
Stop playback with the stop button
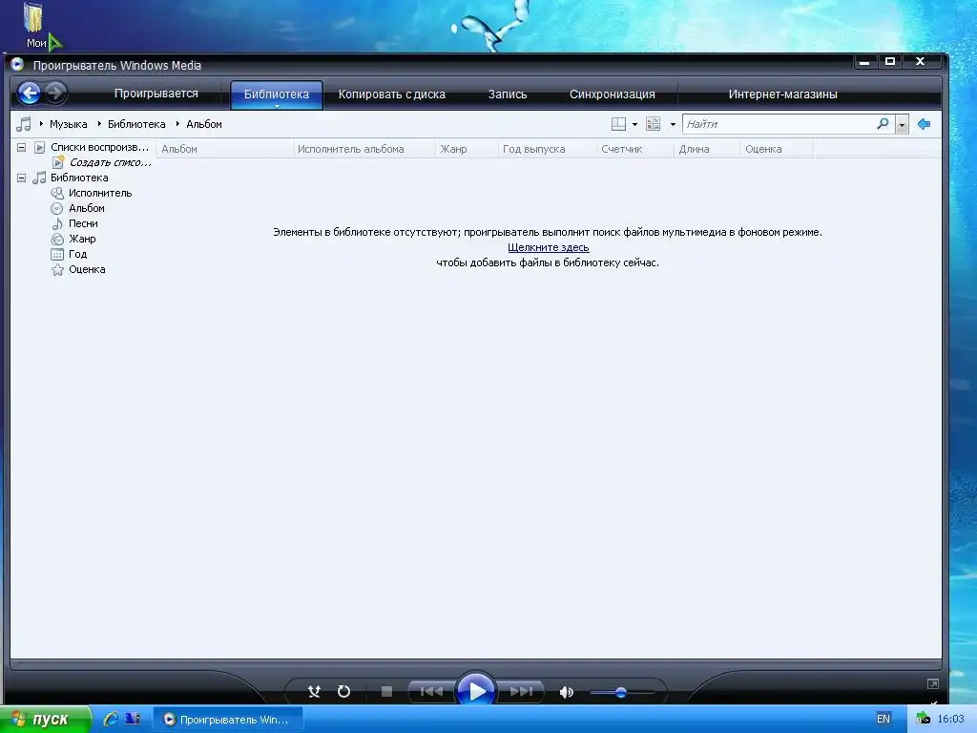click(x=386, y=691)
